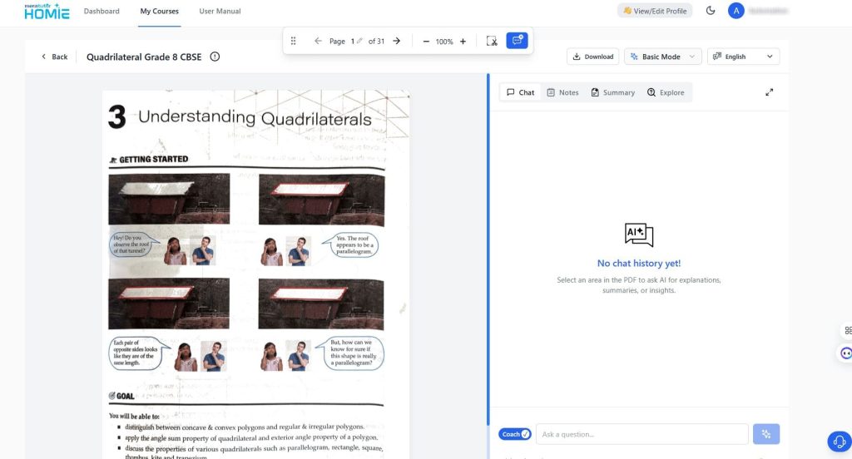Click the course info icon beside title
Image resolution: width=852 pixels, height=459 pixels.
click(x=215, y=57)
